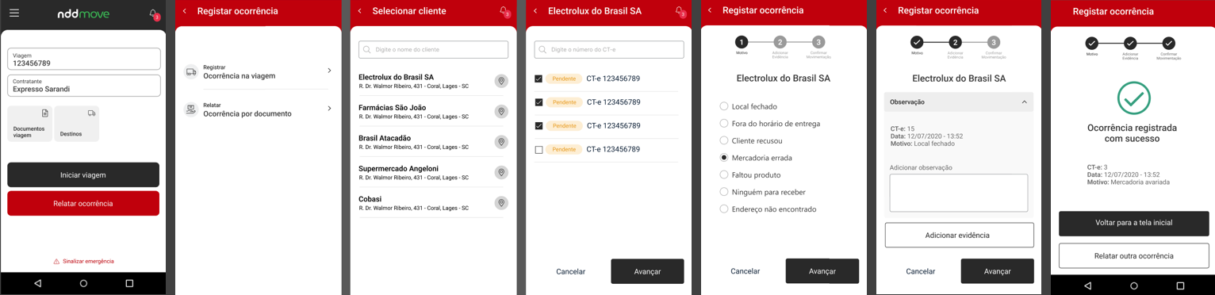The height and width of the screenshot is (295, 1215).
Task: Expand Ocorrência por documento option
Action: pyautogui.click(x=257, y=109)
